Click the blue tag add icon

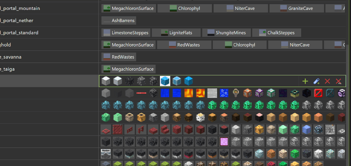[316, 81]
